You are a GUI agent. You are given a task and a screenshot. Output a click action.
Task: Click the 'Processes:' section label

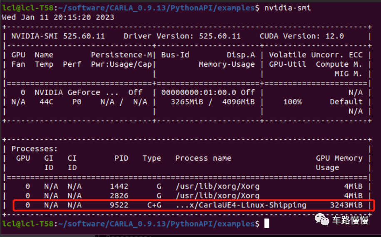click(35, 149)
